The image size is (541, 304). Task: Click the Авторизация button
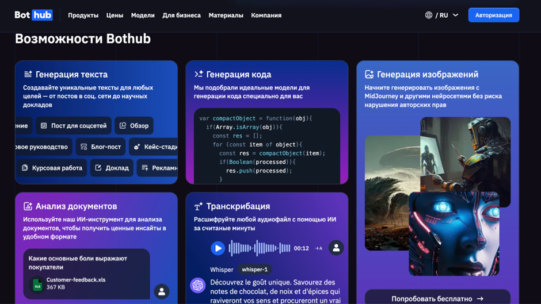point(494,15)
